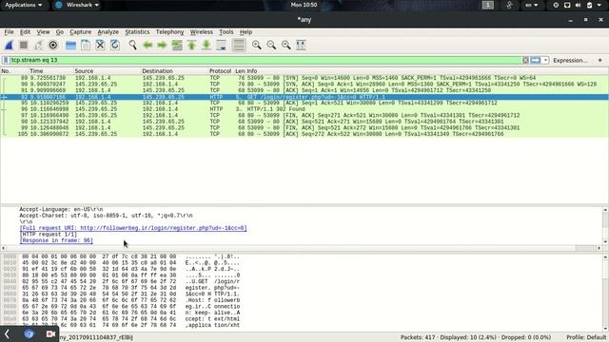Close this capture file icon

(x=100, y=45)
